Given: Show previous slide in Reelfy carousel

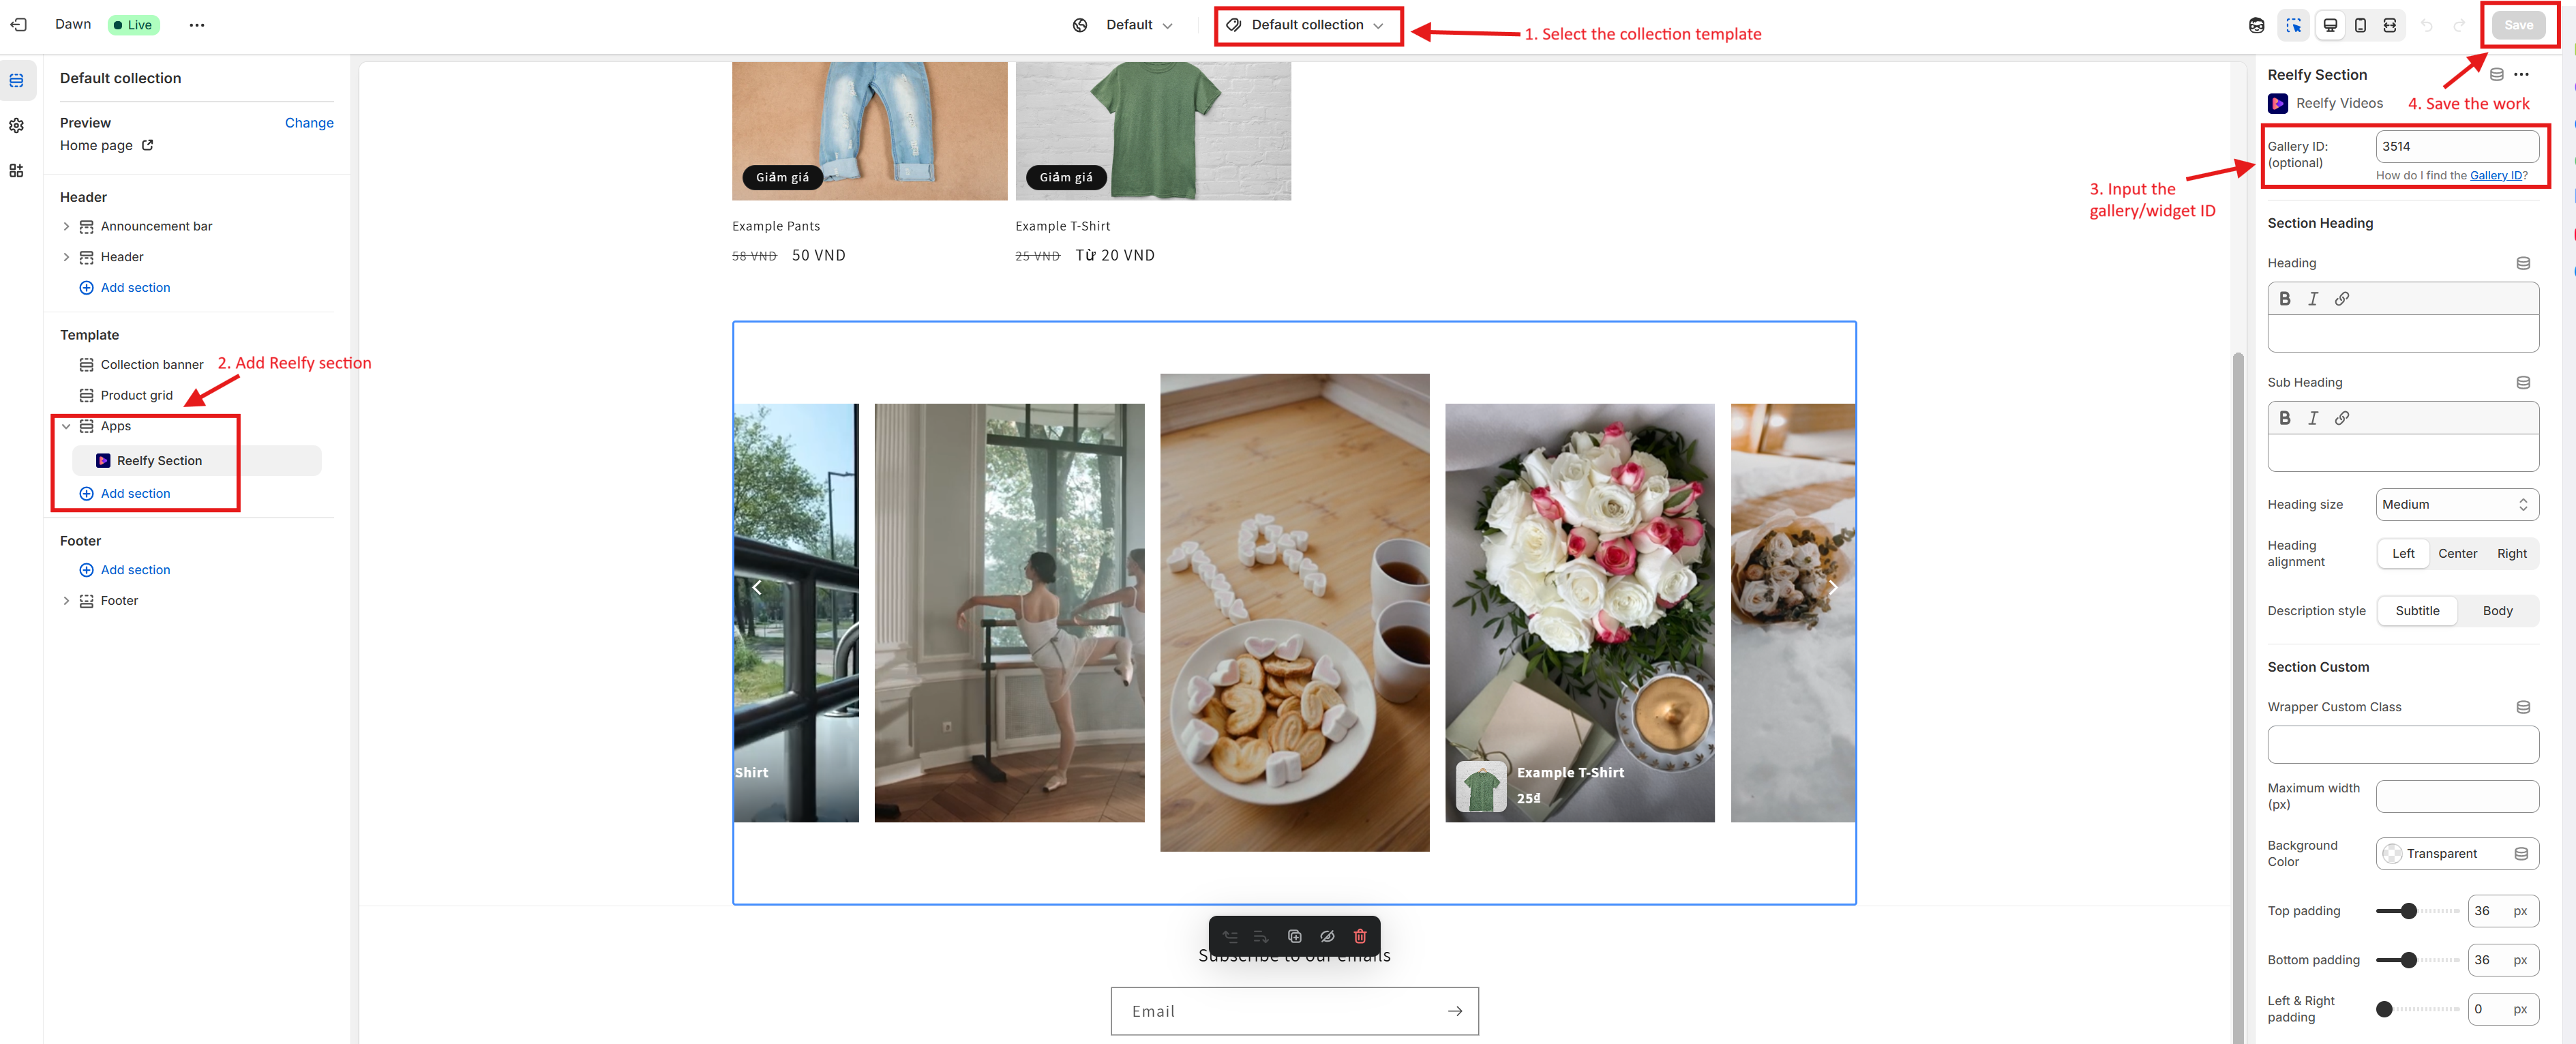Looking at the screenshot, I should pos(757,588).
